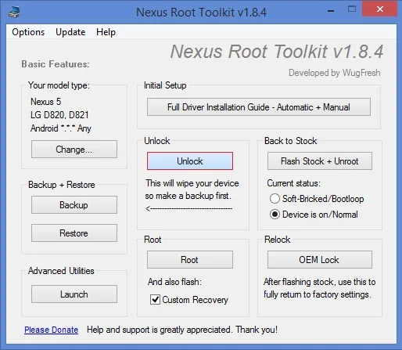Viewport: 402px width, 350px height.
Task: Close the Nexus Root Toolkit window
Action: (x=380, y=9)
